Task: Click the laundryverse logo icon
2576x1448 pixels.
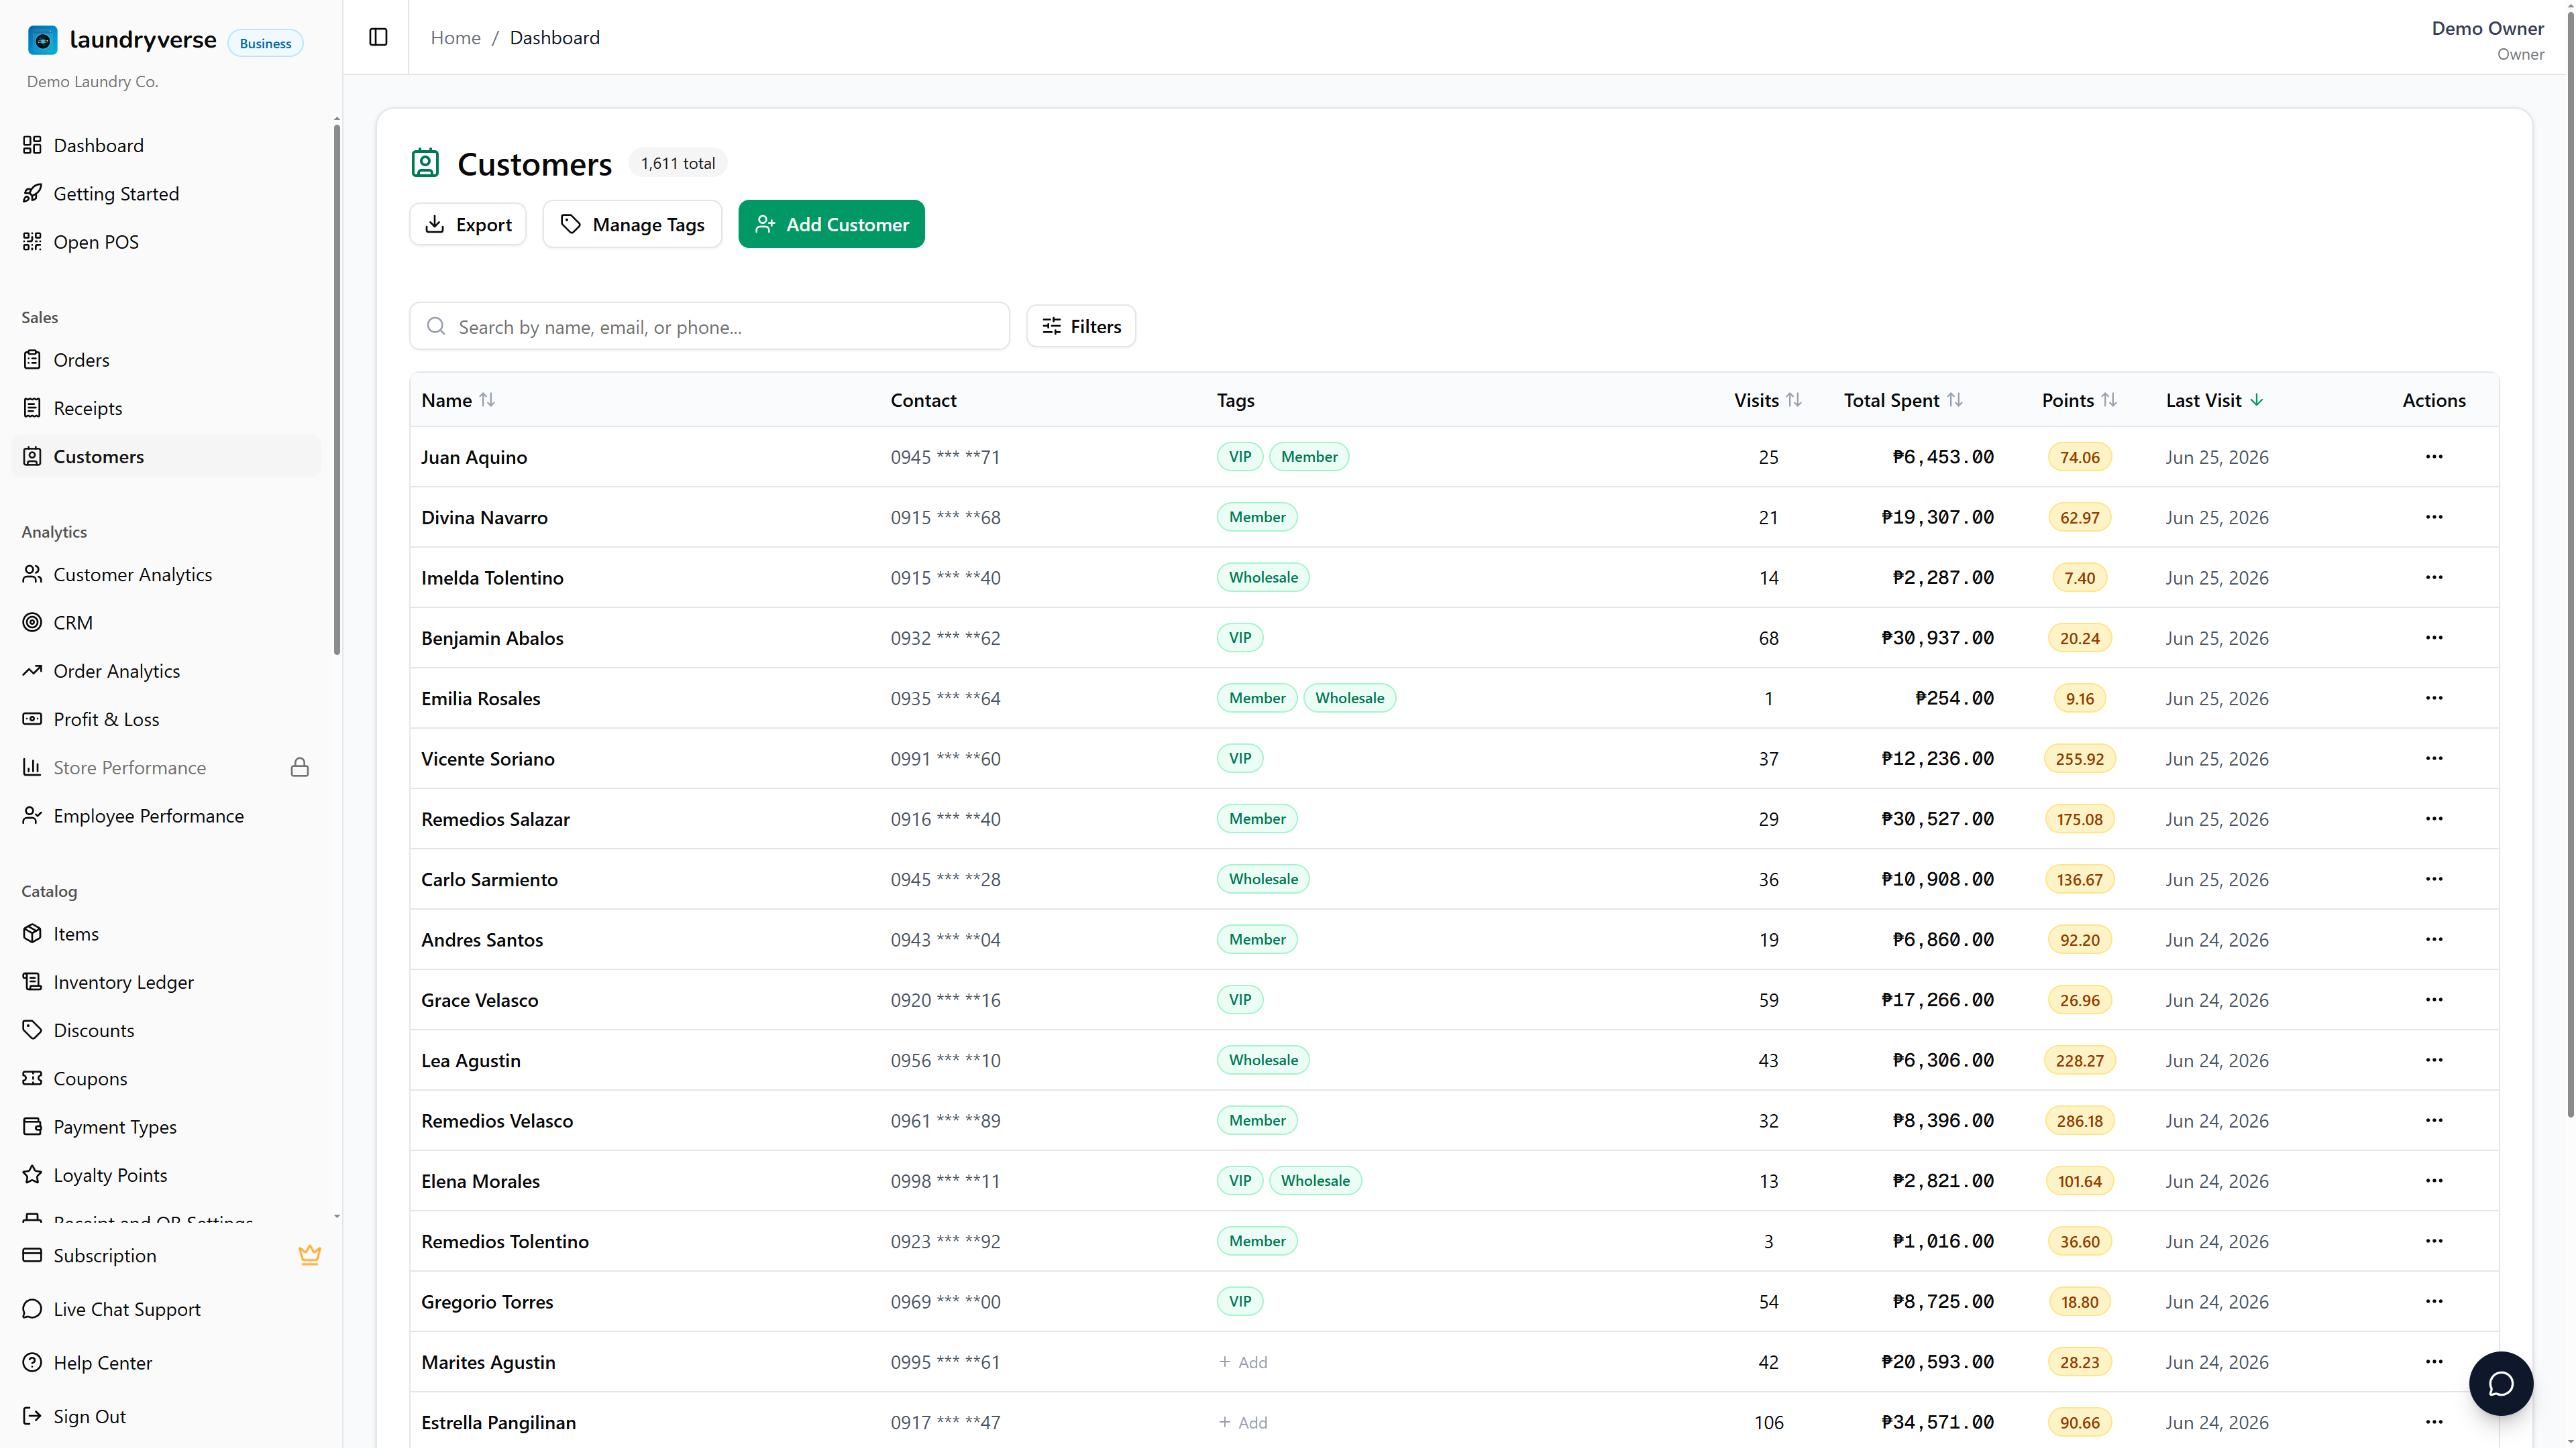Action: [42, 40]
